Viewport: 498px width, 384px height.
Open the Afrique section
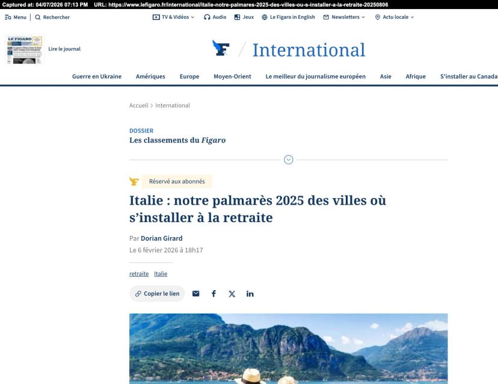pyautogui.click(x=416, y=76)
